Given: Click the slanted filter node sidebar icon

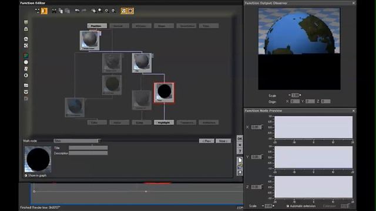Looking at the screenshot, I should pyautogui.click(x=26, y=69).
